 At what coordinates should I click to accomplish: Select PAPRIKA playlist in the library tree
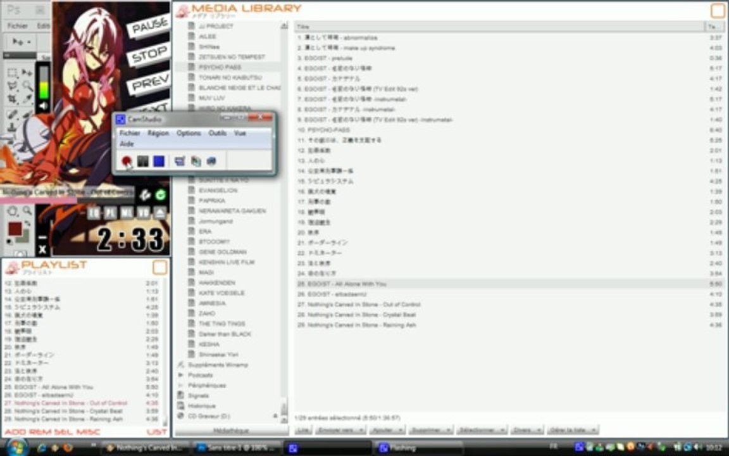(x=212, y=201)
